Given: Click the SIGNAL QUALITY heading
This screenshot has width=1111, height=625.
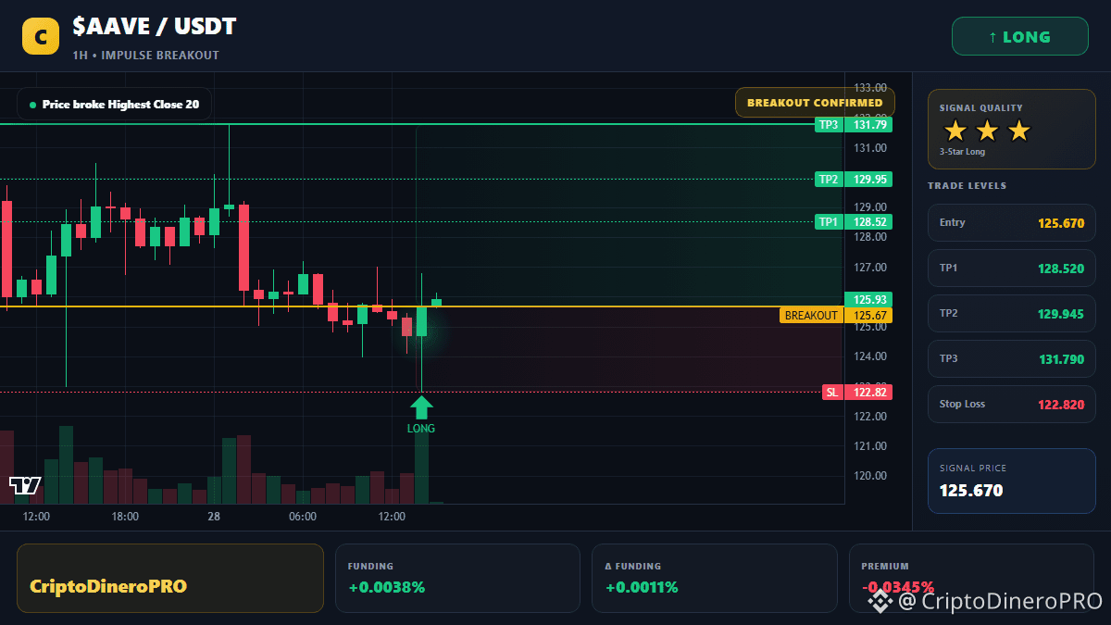Looking at the screenshot, I should tap(981, 108).
